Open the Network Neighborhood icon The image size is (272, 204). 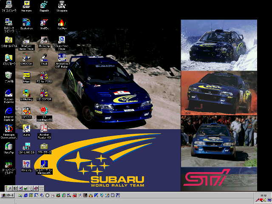(8, 22)
